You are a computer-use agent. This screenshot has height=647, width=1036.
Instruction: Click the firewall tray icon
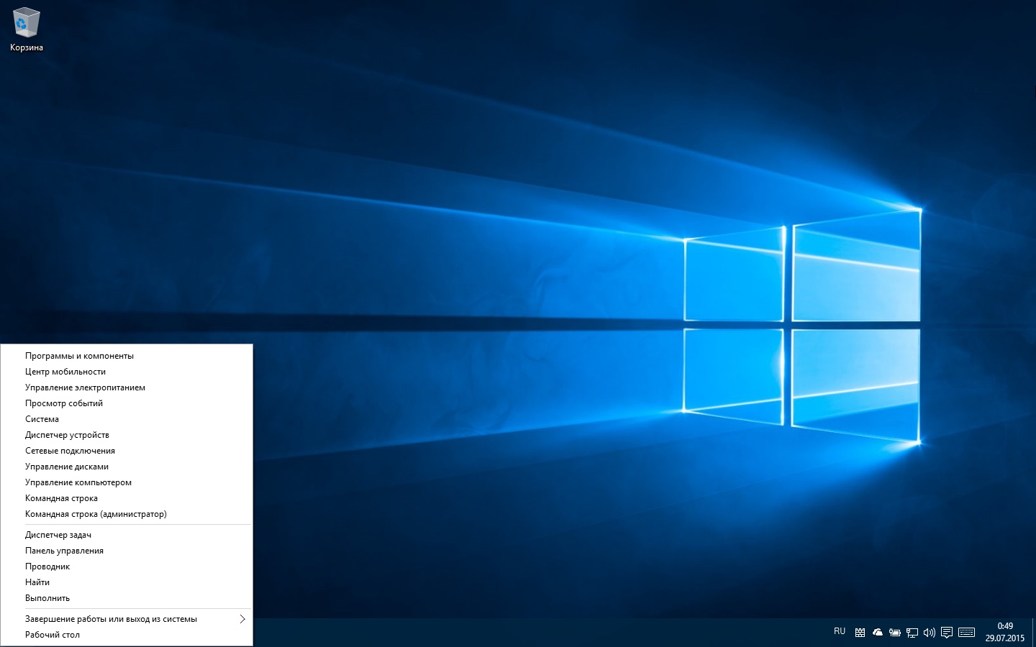click(x=860, y=633)
